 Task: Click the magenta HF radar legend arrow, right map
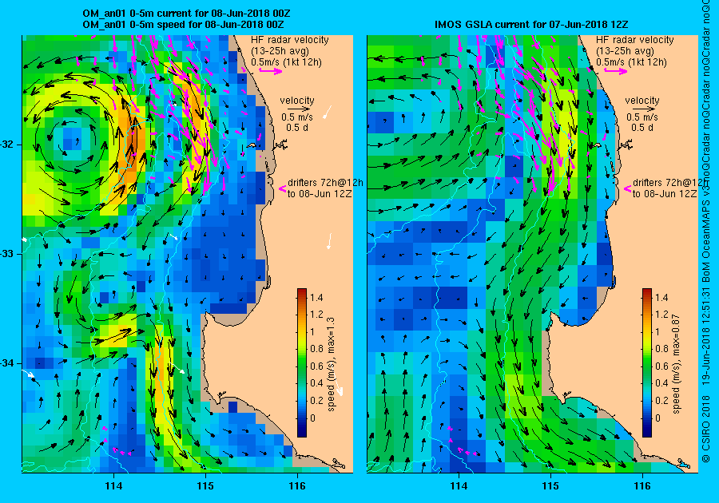click(x=615, y=71)
